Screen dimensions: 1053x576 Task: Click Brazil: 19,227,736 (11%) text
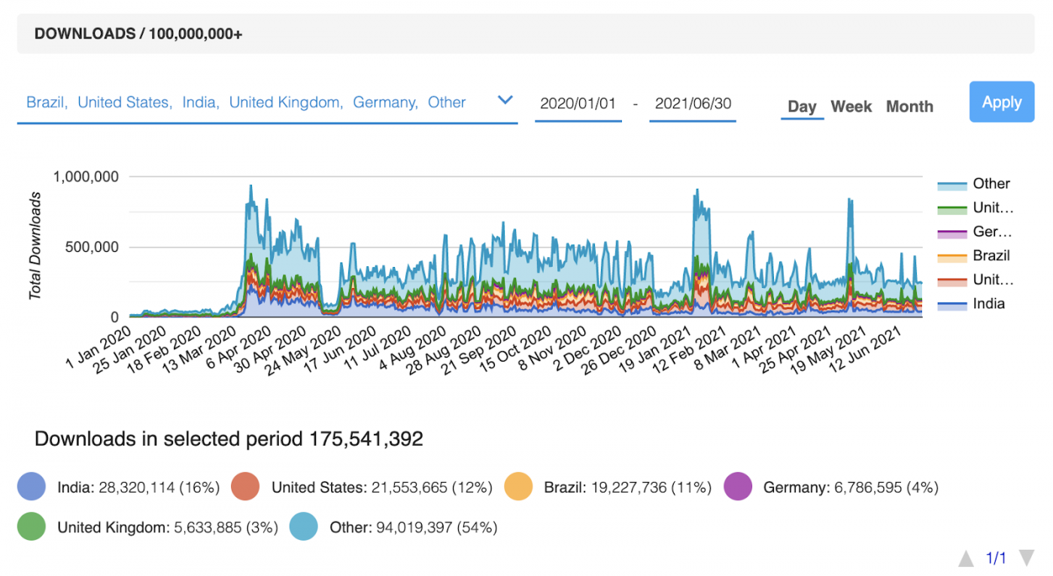tap(628, 487)
